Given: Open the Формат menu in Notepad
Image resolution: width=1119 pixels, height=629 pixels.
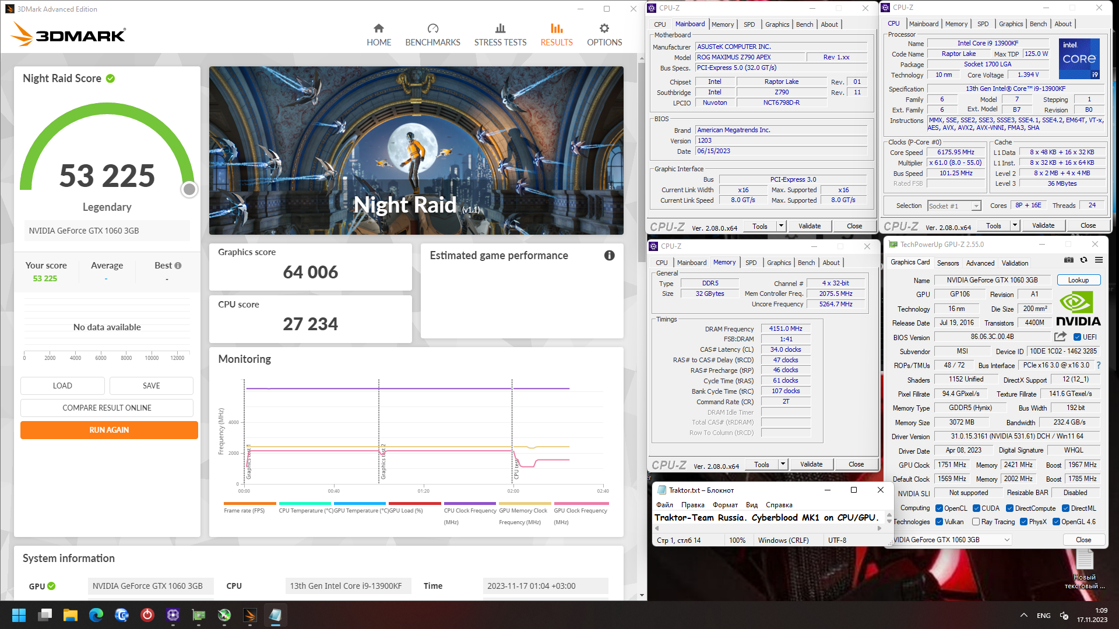Looking at the screenshot, I should click(725, 505).
